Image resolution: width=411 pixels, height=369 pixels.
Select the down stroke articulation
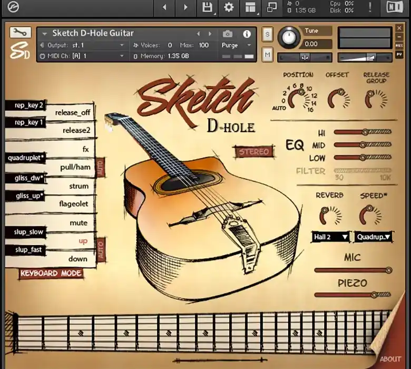[x=78, y=259]
